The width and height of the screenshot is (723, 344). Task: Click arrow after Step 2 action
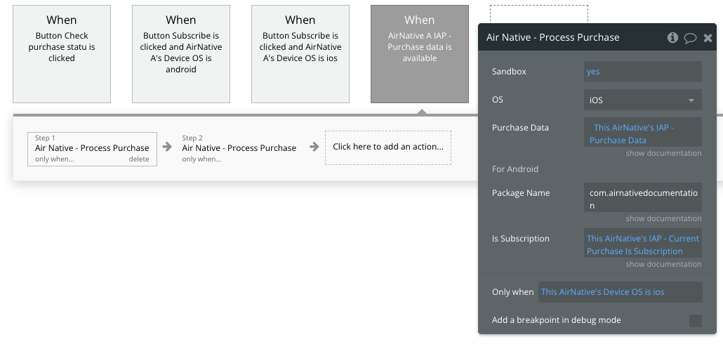click(314, 147)
